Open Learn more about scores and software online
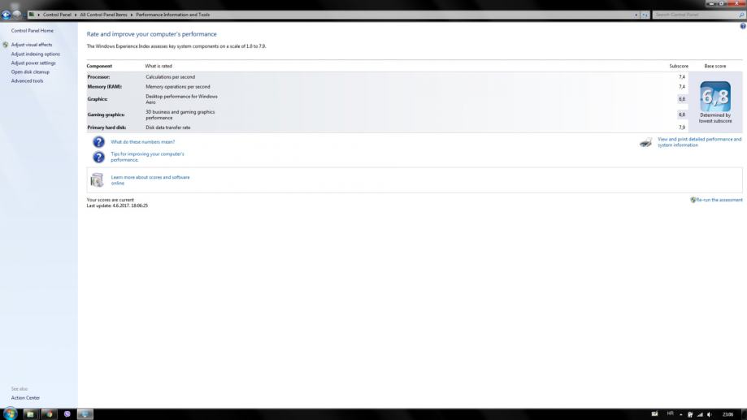The image size is (747, 420). [x=150, y=180]
